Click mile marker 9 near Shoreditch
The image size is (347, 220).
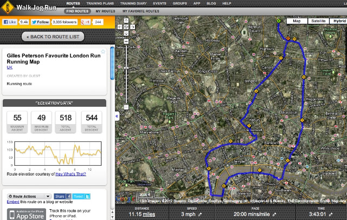tap(303, 120)
